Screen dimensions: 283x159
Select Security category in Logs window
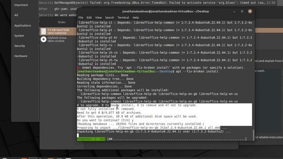tap(19, 46)
